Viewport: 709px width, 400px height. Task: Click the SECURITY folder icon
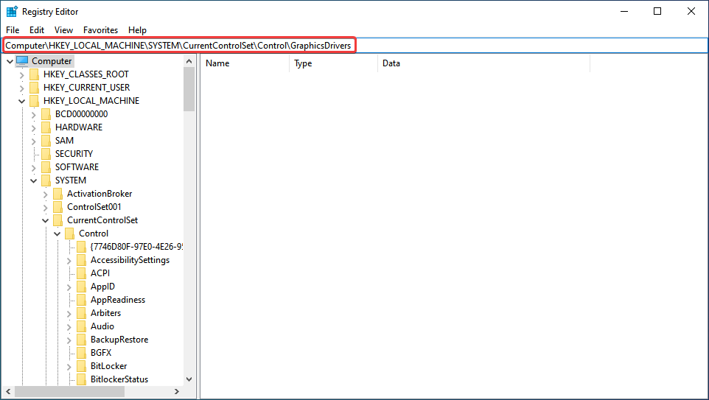[46, 154]
